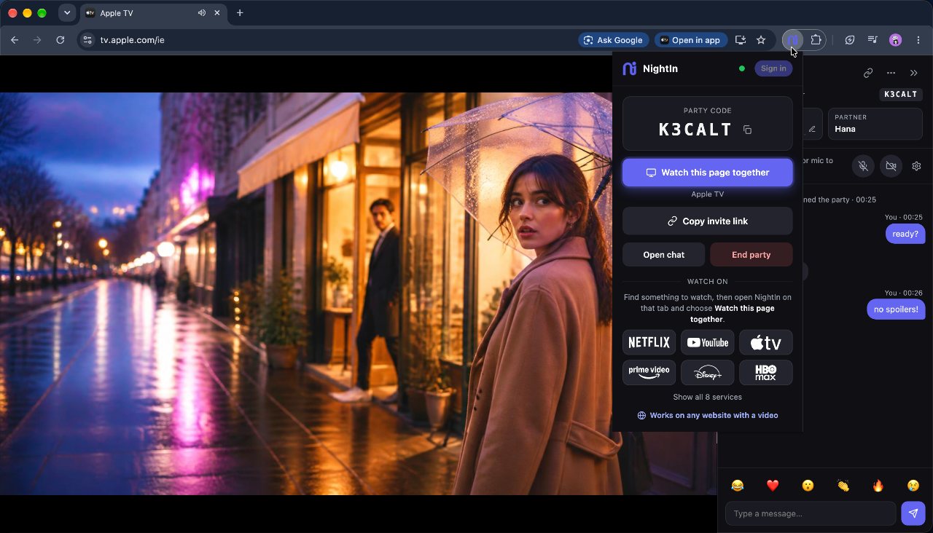Viewport: 933px width, 533px height.
Task: Go back with browser back arrow
Action: (15, 40)
